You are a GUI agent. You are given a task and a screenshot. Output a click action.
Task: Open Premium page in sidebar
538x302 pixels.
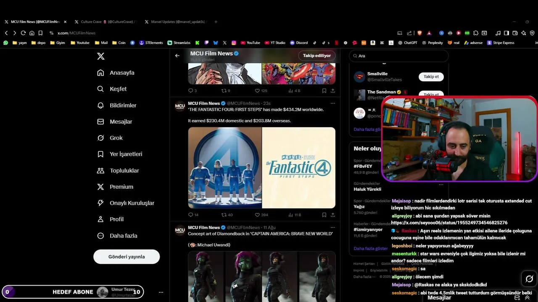(115, 187)
